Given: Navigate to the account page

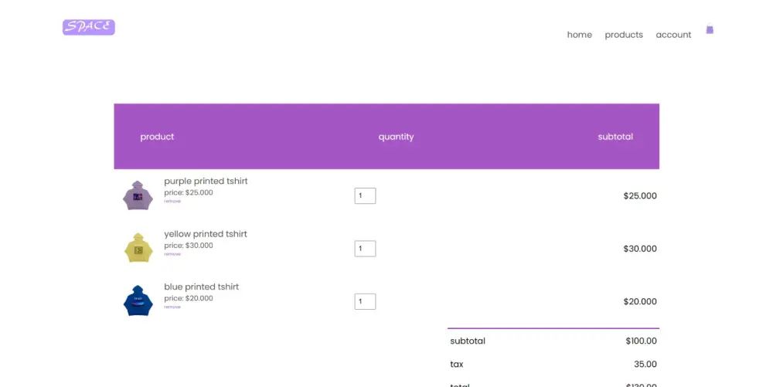Looking at the screenshot, I should point(673,35).
